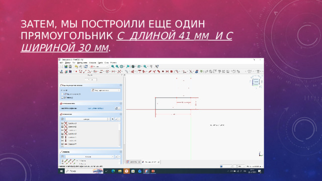The height and width of the screenshot is (181, 322).
Task: Click the PowerPoint icon on the taskbar
Action: [153, 171]
